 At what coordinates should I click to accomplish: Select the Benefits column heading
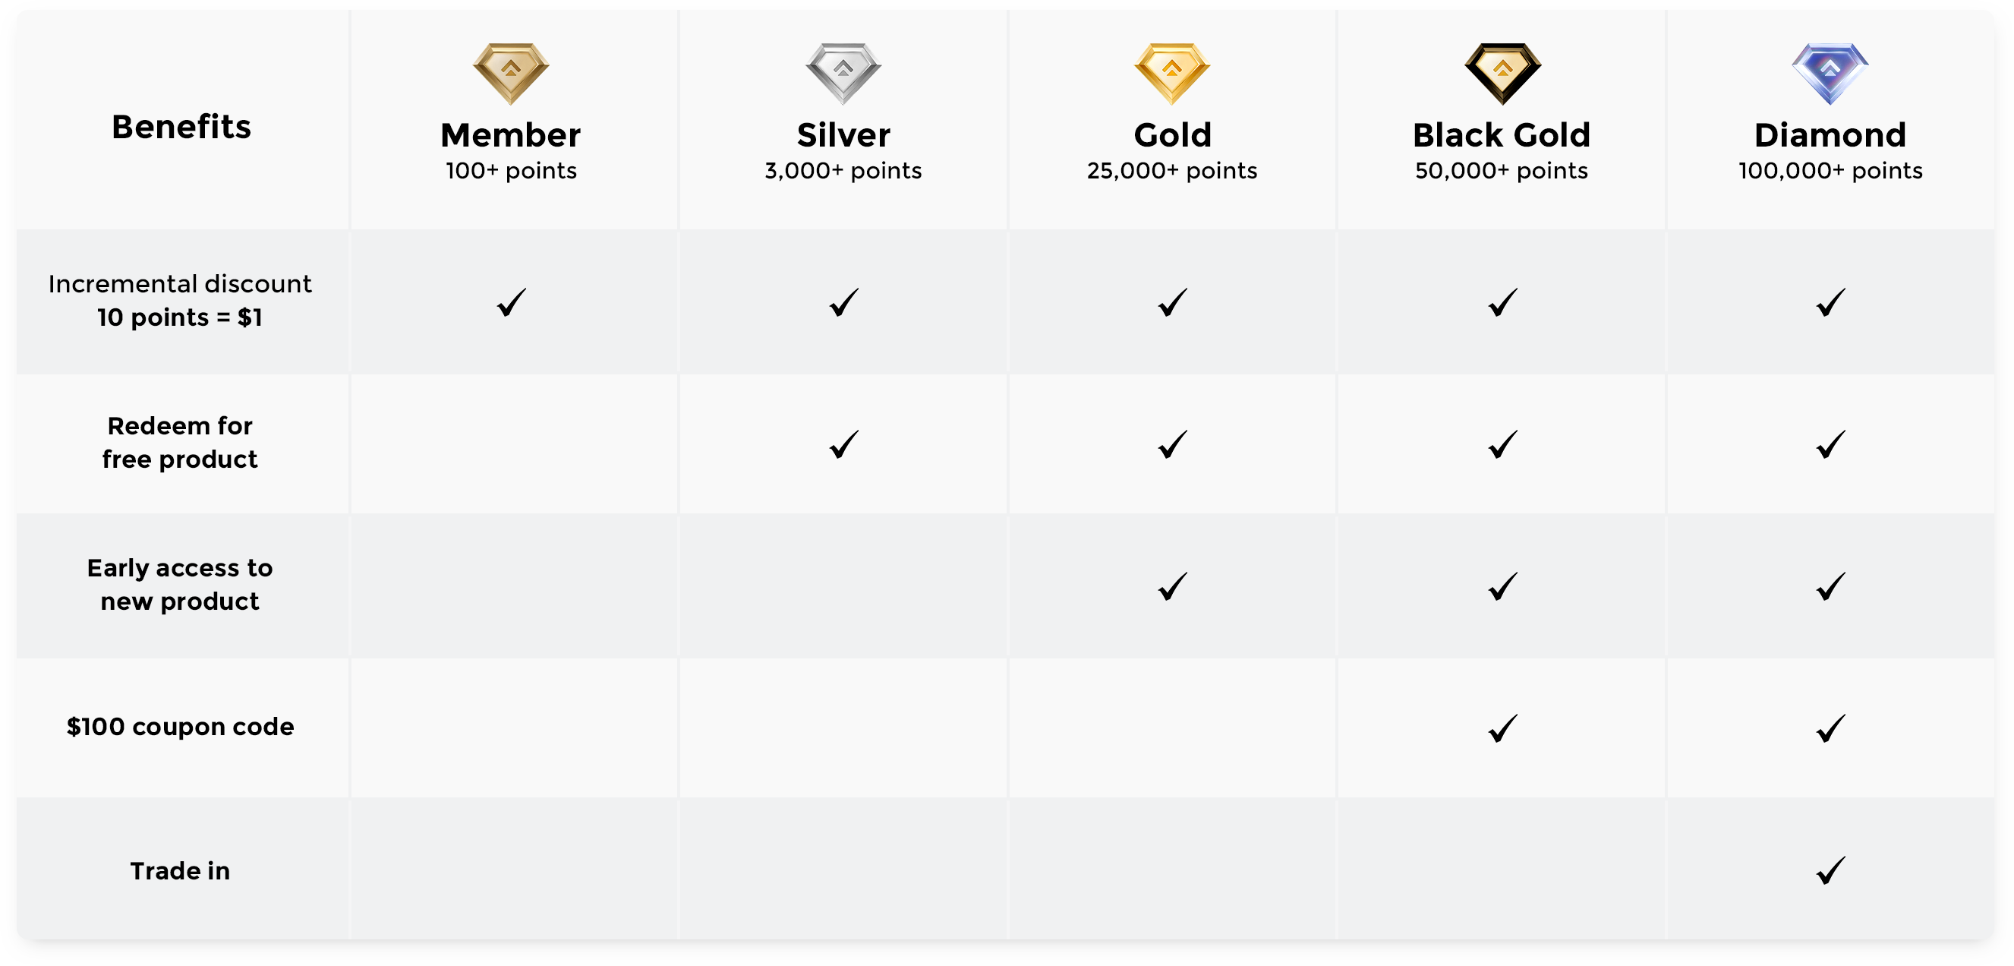pos(181,127)
